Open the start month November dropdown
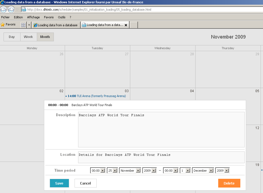263x193 pixels. tap(130, 171)
